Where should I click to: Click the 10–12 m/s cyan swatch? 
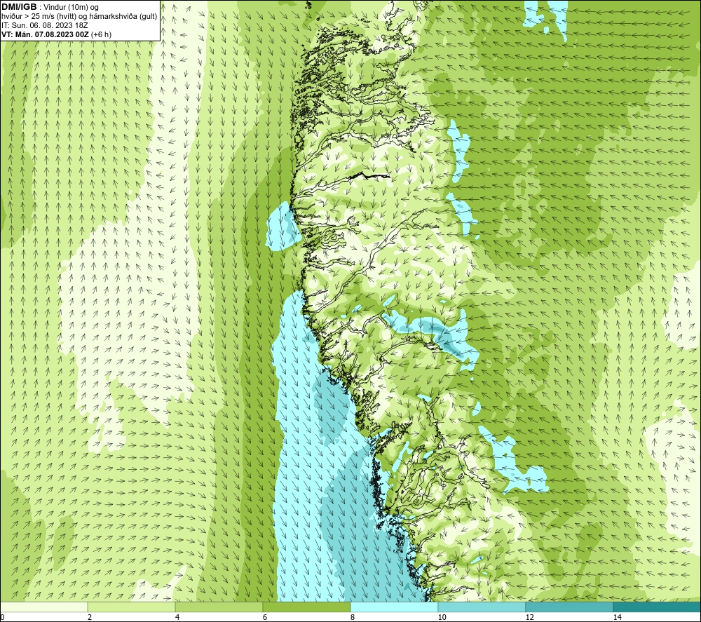482,607
